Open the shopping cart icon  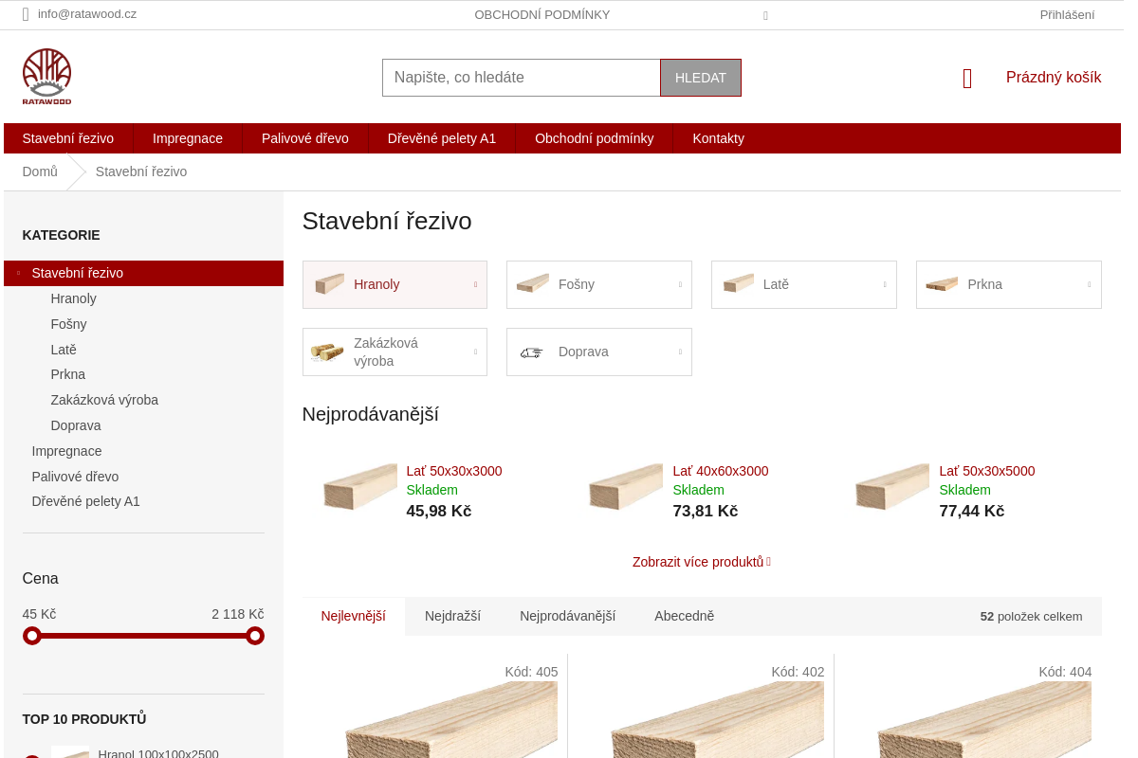[x=967, y=79]
